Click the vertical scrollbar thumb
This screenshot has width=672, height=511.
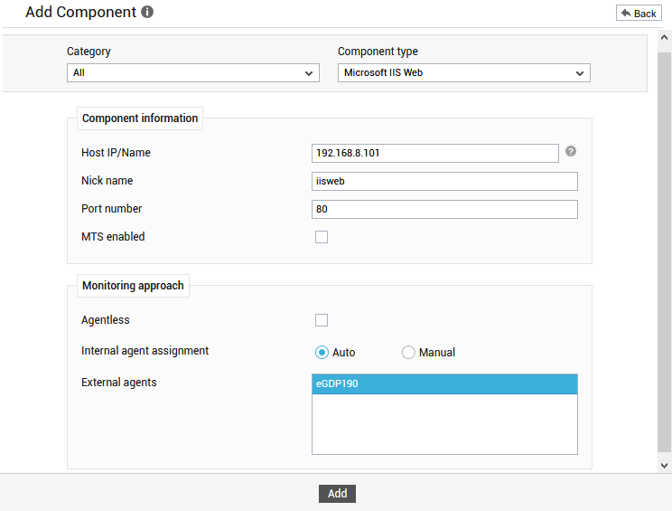pos(664,252)
